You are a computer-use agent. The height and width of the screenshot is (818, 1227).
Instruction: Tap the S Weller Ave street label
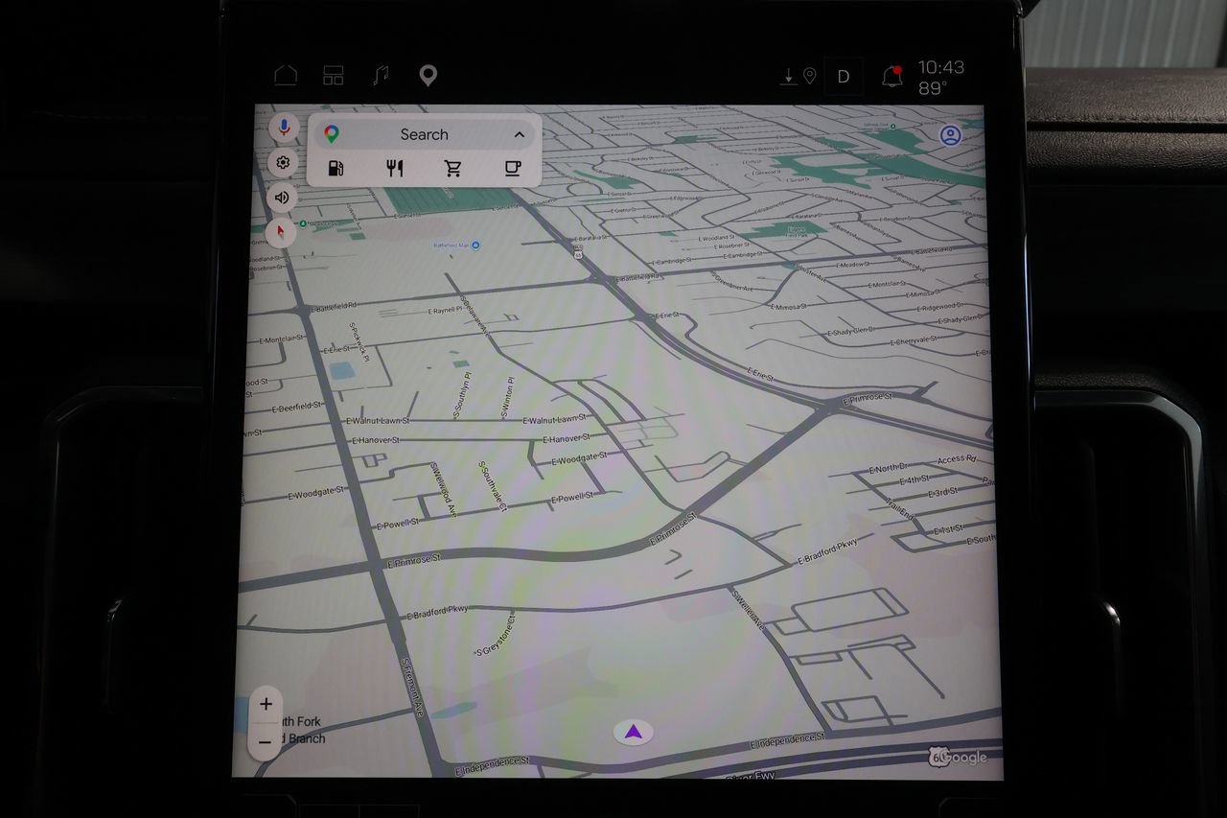749,609
